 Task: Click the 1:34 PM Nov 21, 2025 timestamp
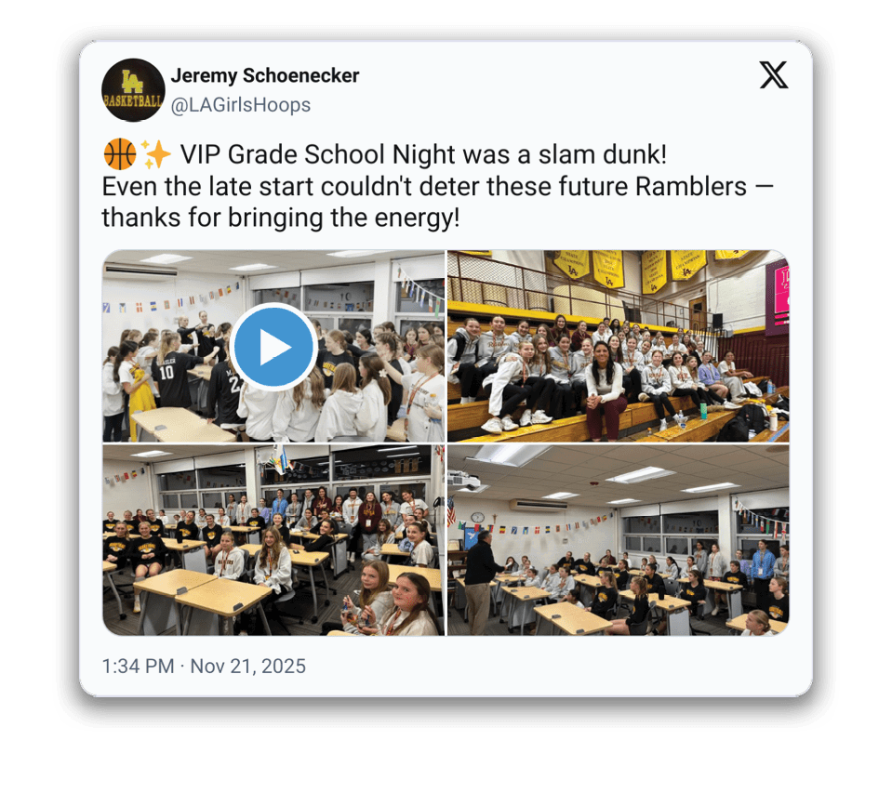click(x=204, y=666)
